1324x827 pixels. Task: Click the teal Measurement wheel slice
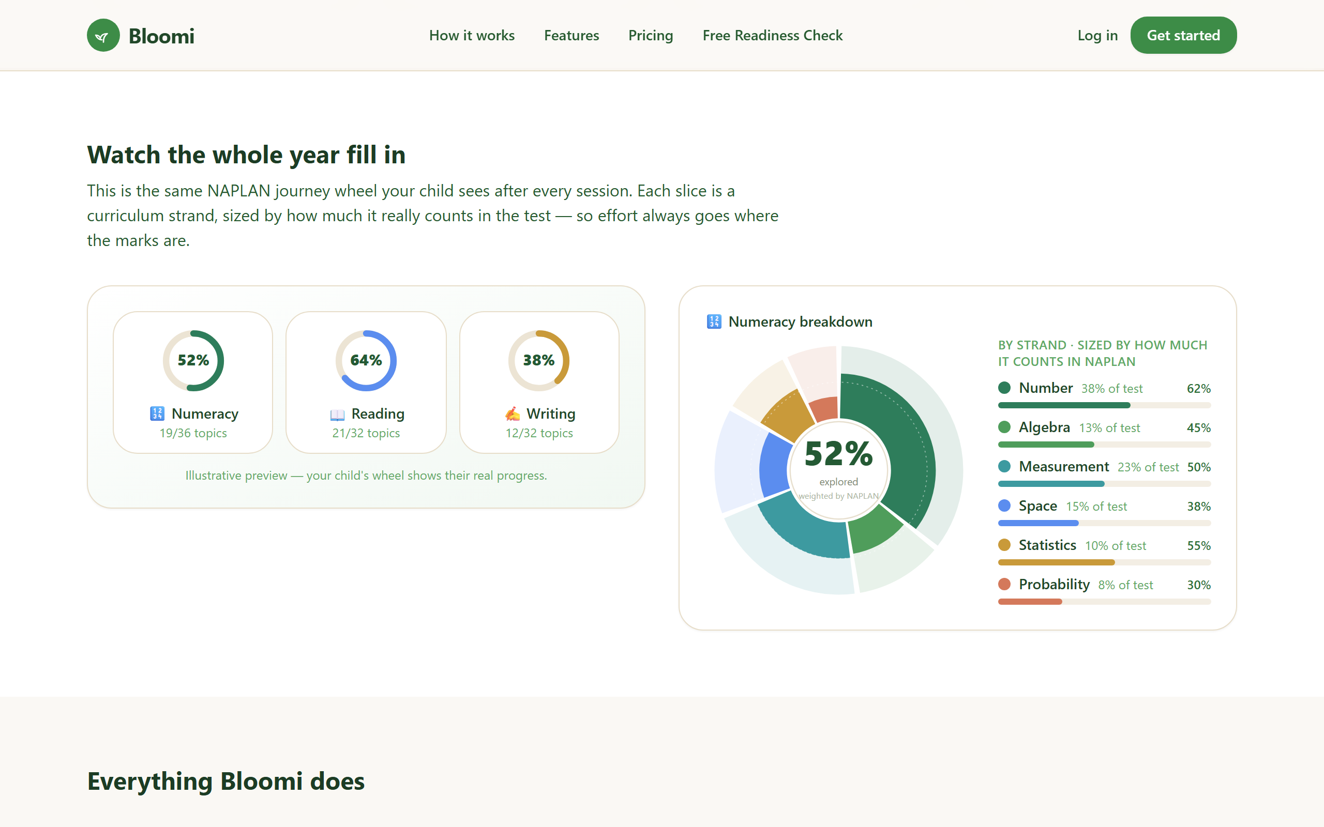click(804, 529)
